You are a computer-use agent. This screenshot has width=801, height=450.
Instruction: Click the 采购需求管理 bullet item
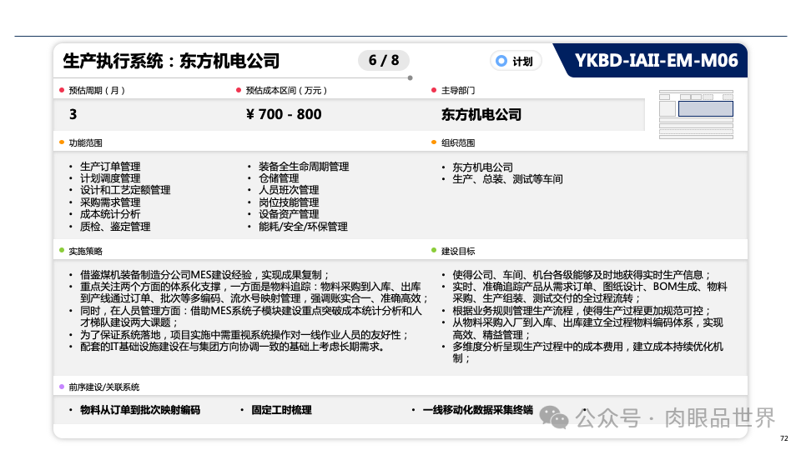click(x=110, y=202)
